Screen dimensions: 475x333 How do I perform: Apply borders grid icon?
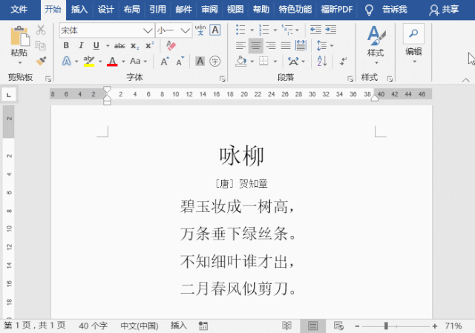(263, 62)
